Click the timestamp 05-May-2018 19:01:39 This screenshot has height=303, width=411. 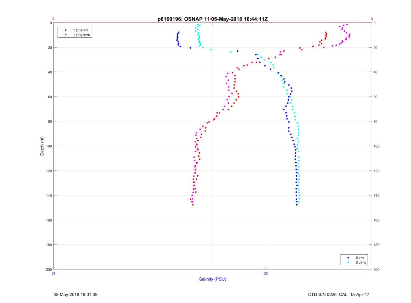click(x=76, y=294)
